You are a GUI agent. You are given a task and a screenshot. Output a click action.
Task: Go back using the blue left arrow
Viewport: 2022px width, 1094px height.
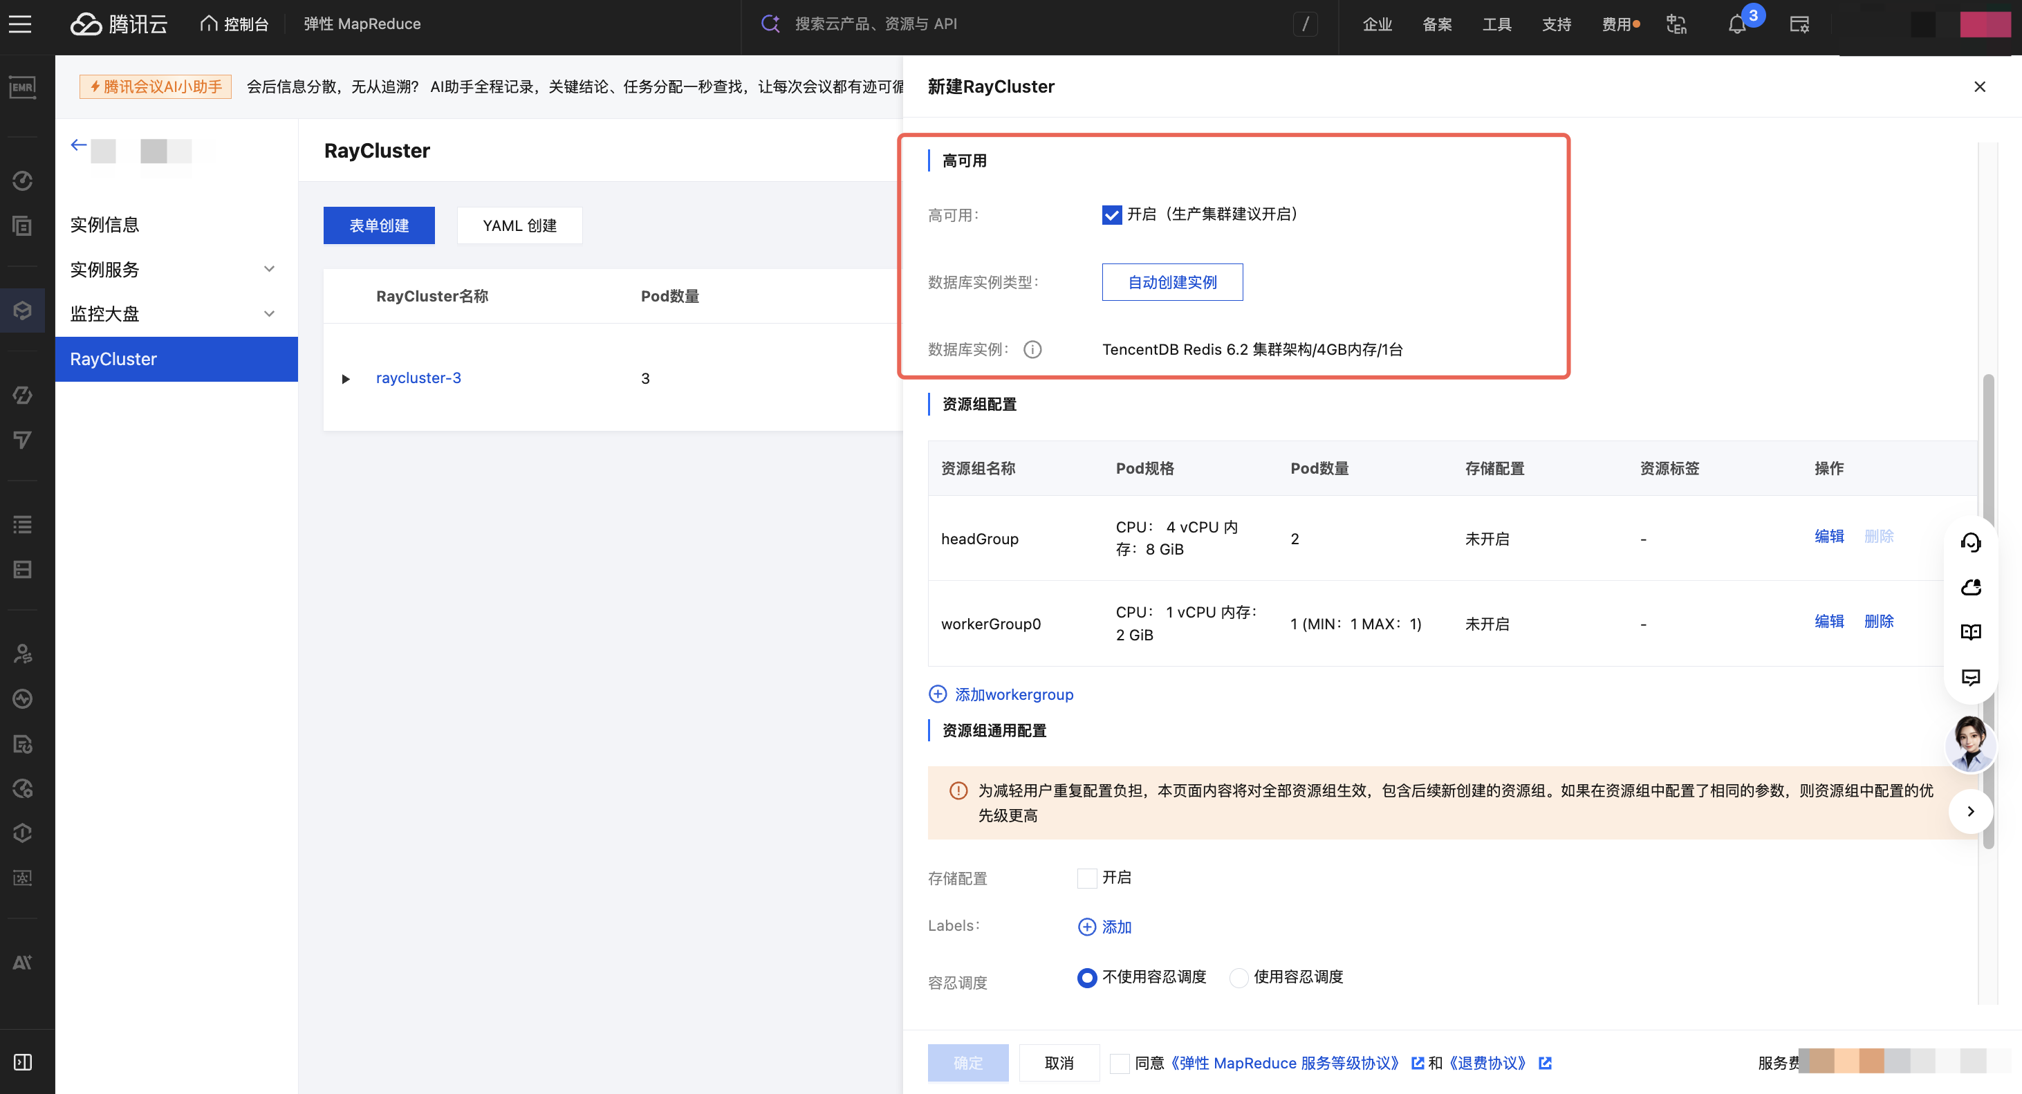(x=79, y=145)
